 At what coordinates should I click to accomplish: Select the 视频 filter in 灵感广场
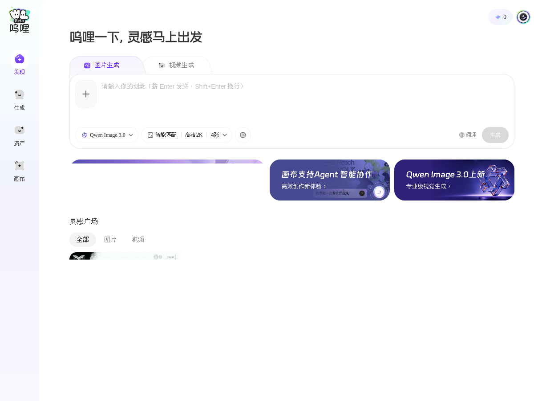coord(138,240)
